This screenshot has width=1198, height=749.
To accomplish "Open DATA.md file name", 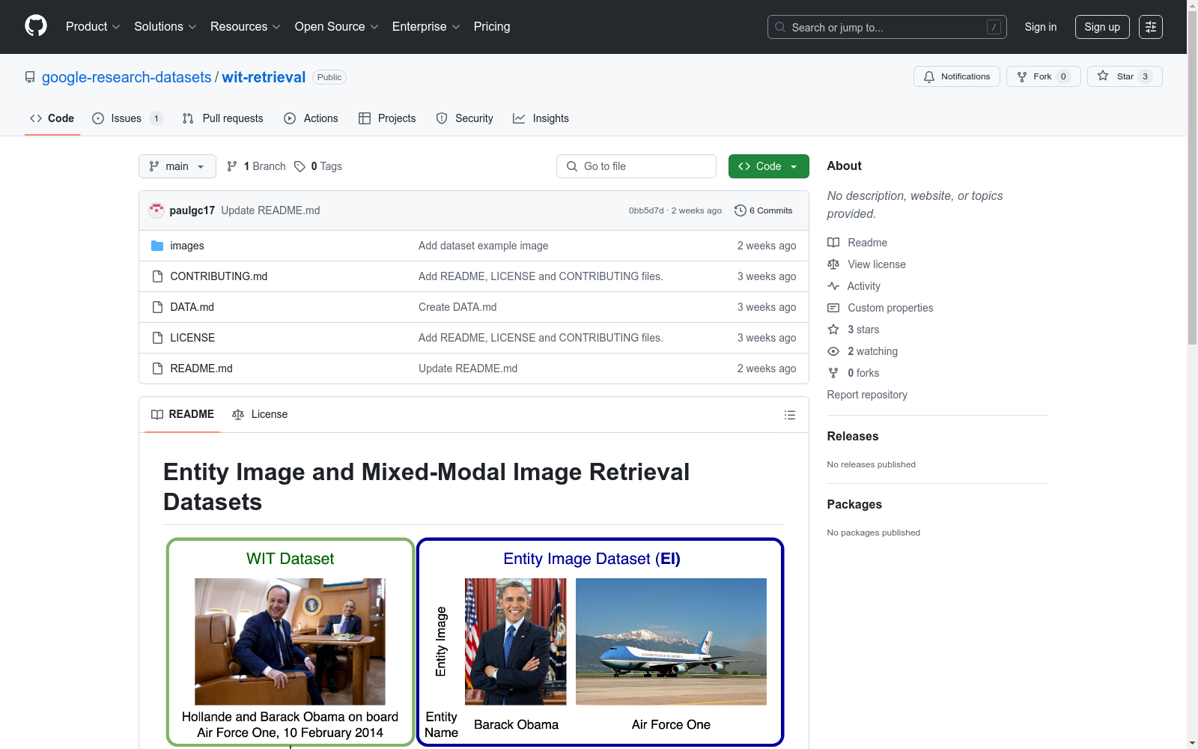I will coord(192,307).
